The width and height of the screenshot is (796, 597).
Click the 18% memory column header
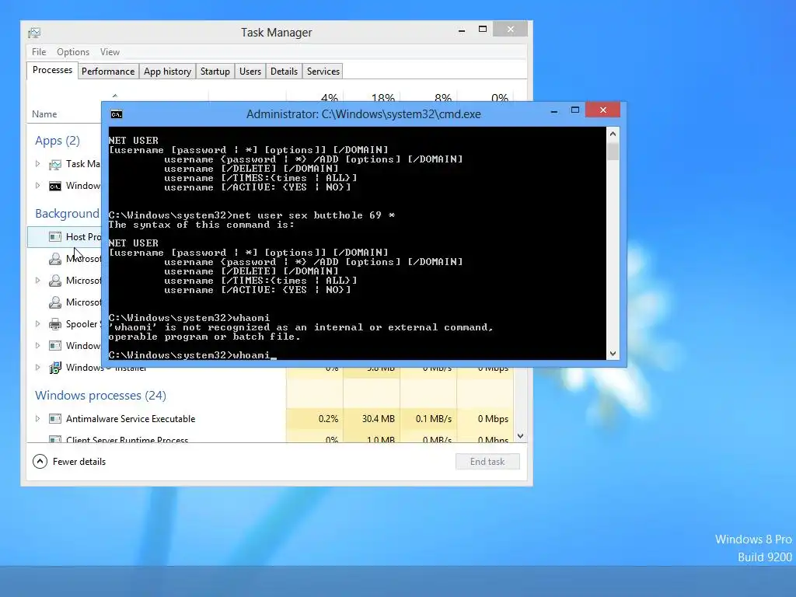[x=382, y=97]
